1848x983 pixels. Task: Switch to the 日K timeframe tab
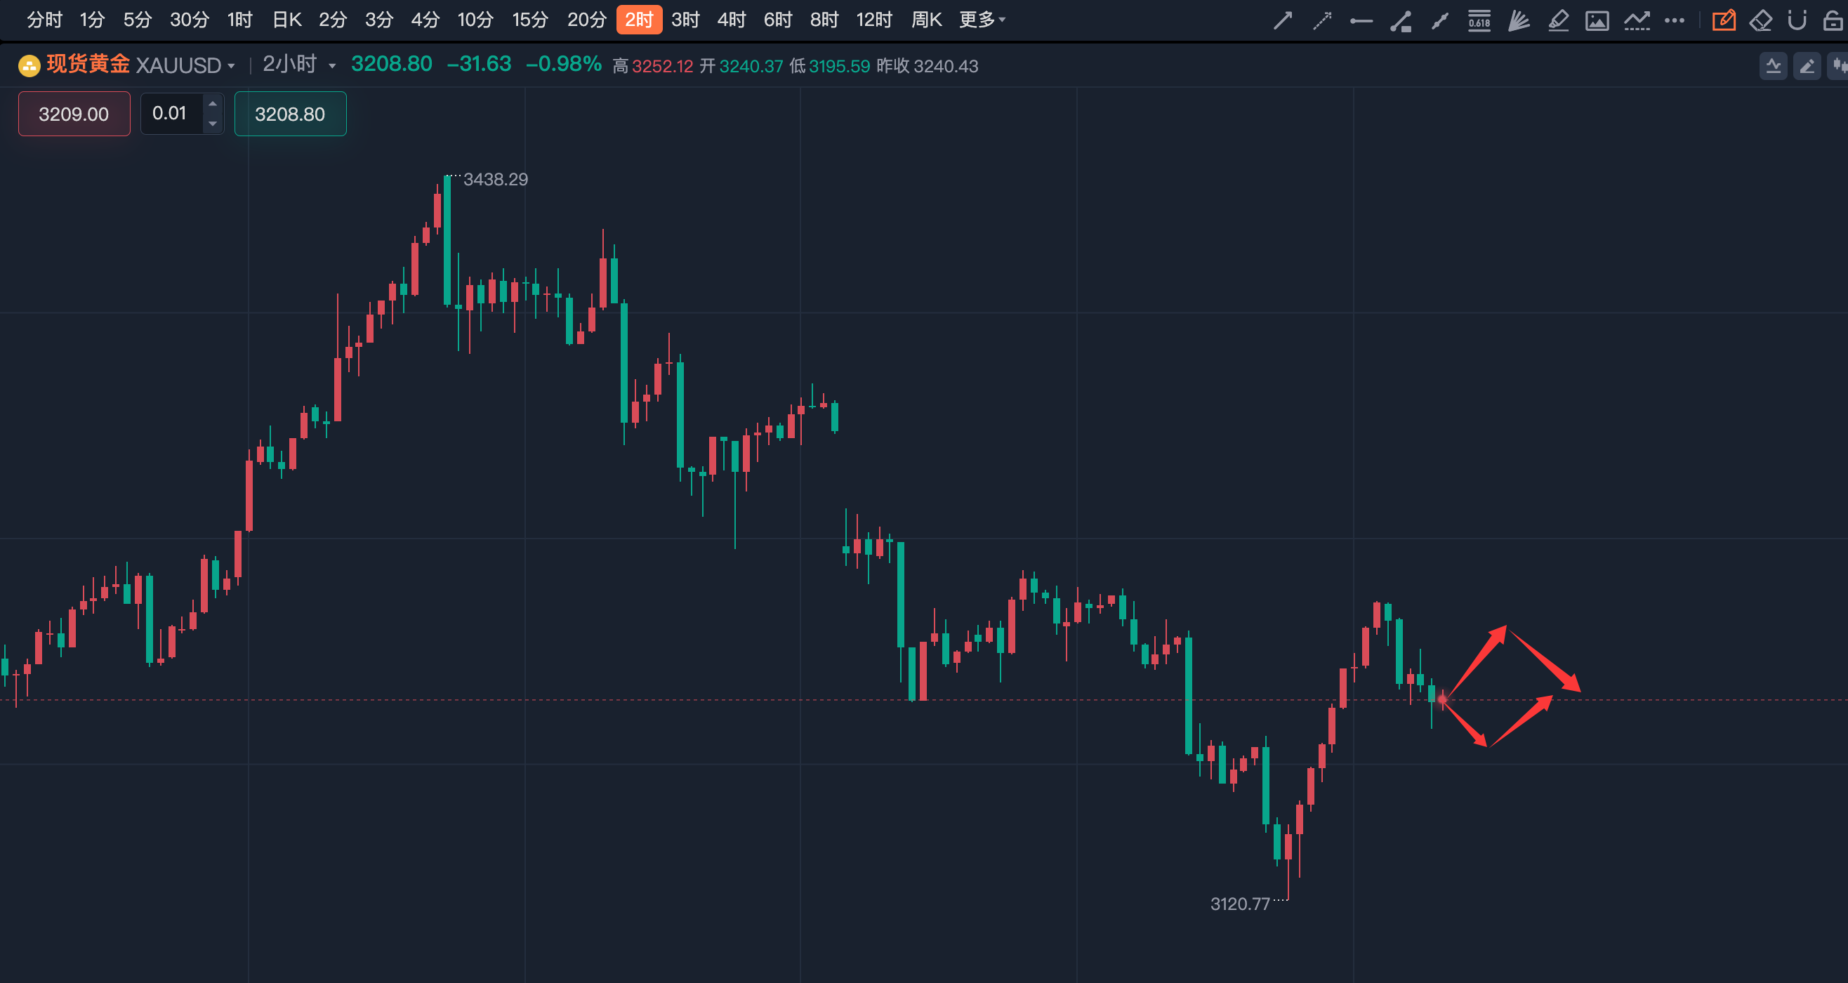[x=286, y=20]
